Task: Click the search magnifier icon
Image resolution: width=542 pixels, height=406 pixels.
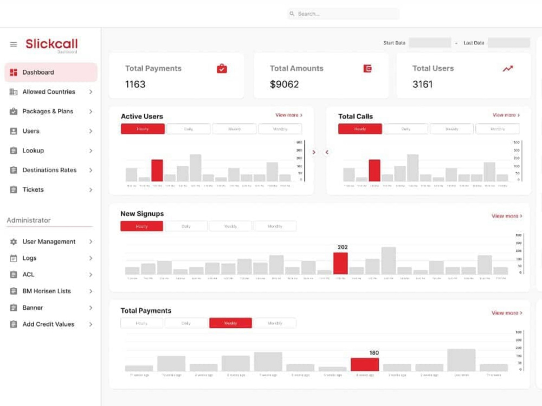Action: (x=292, y=14)
